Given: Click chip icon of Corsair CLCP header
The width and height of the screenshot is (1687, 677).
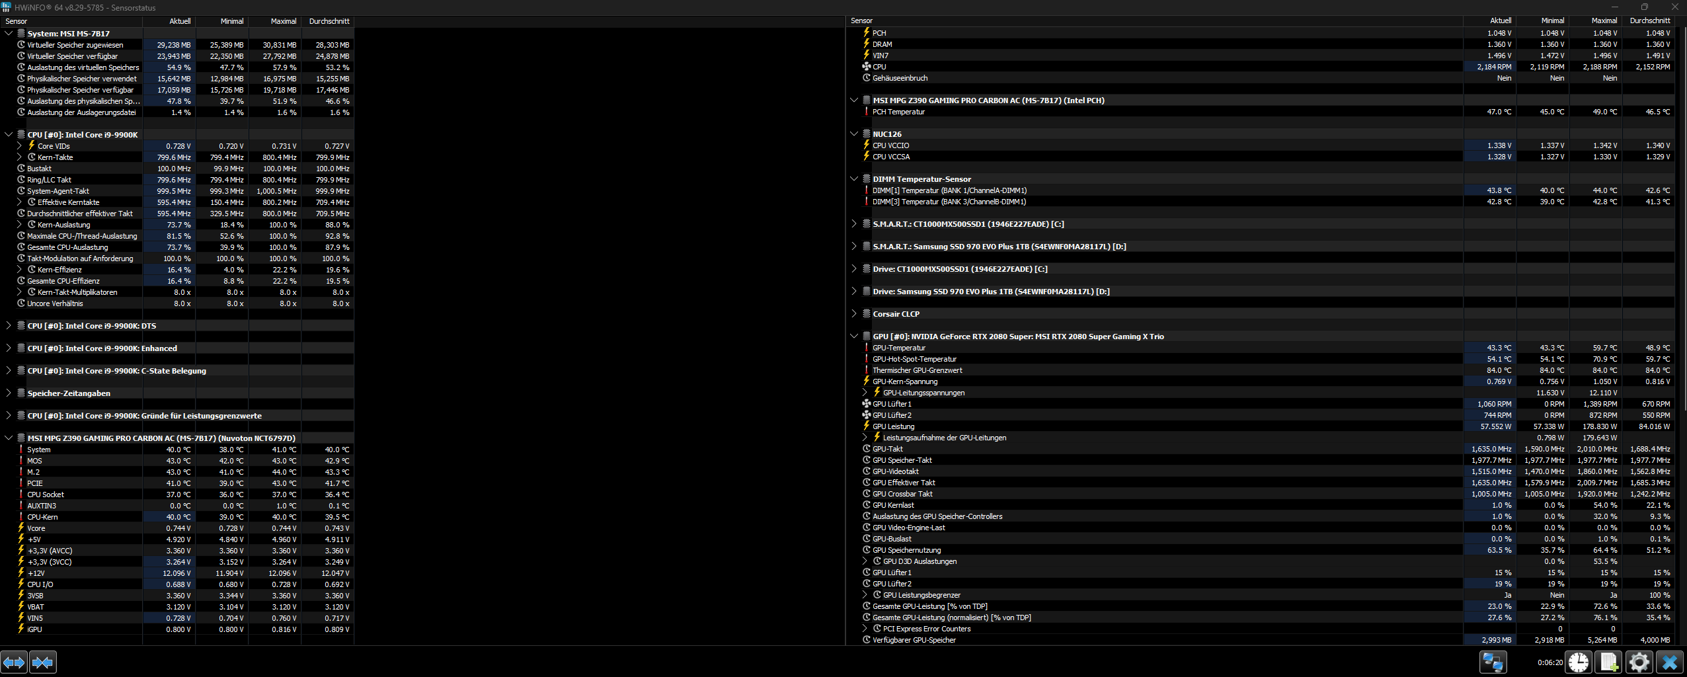Looking at the screenshot, I should pos(866,313).
